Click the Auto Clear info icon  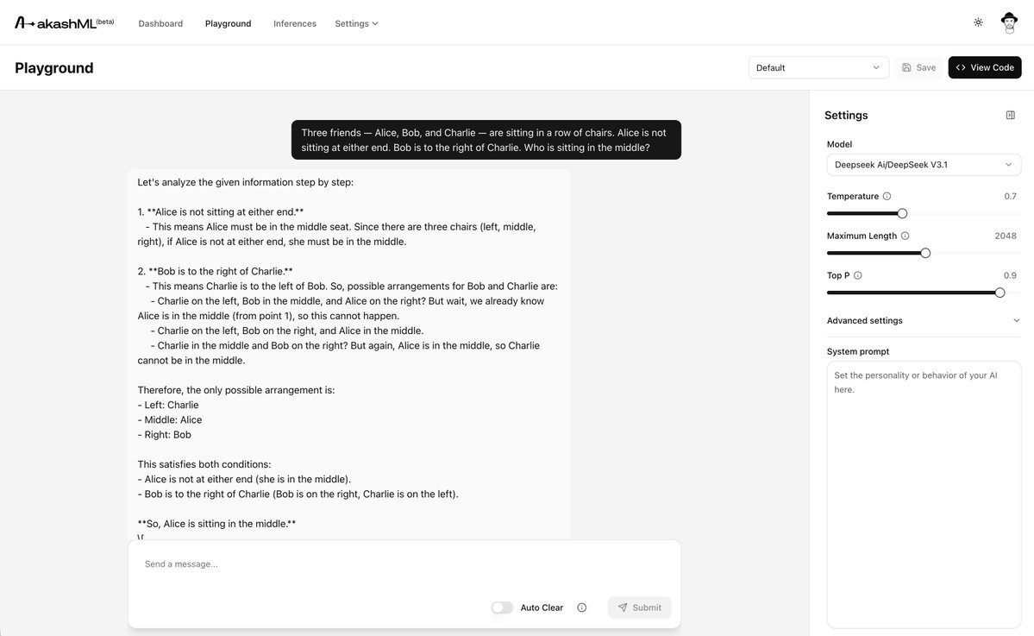coord(581,608)
